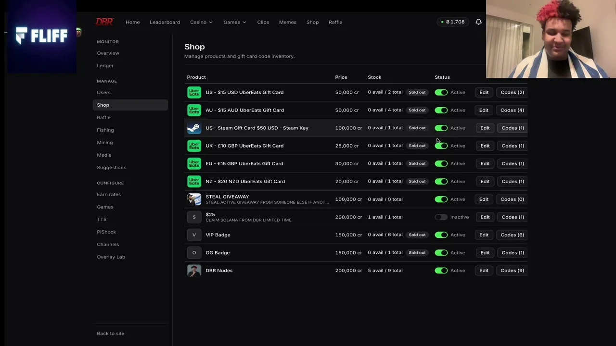This screenshot has height=346, width=616.
Task: Edit the VIP Badge product
Action: [484, 235]
